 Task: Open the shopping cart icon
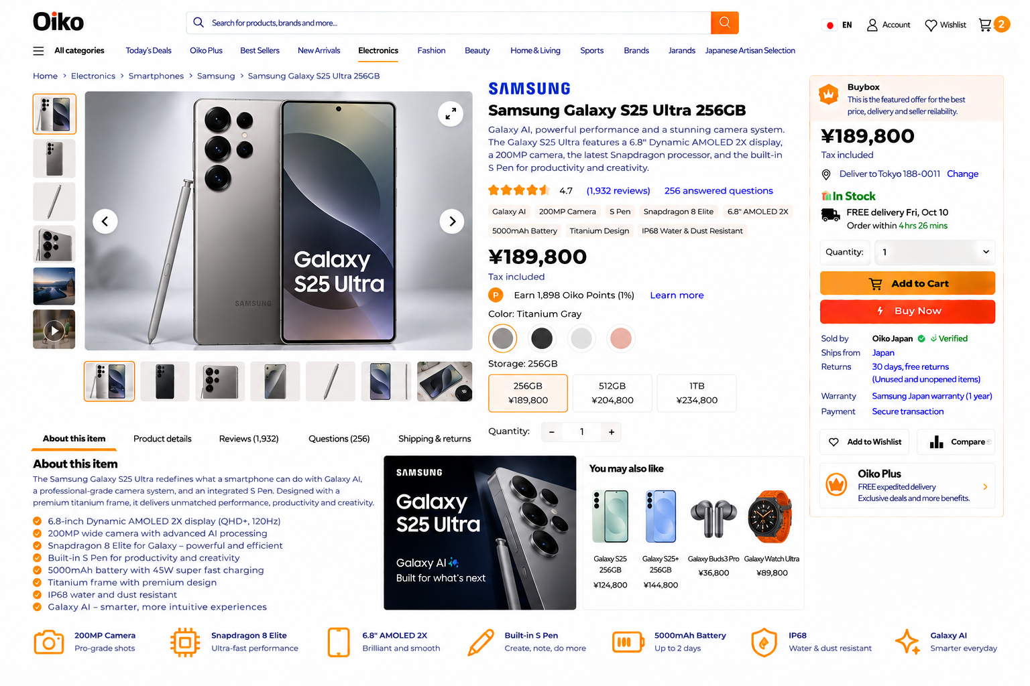click(x=985, y=25)
